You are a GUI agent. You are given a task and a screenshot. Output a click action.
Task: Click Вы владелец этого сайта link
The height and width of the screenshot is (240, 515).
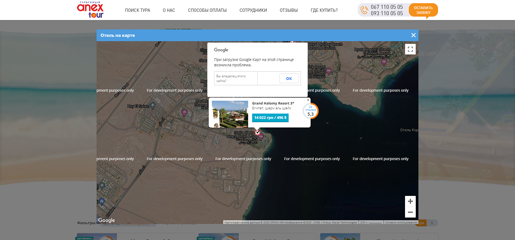(x=231, y=78)
